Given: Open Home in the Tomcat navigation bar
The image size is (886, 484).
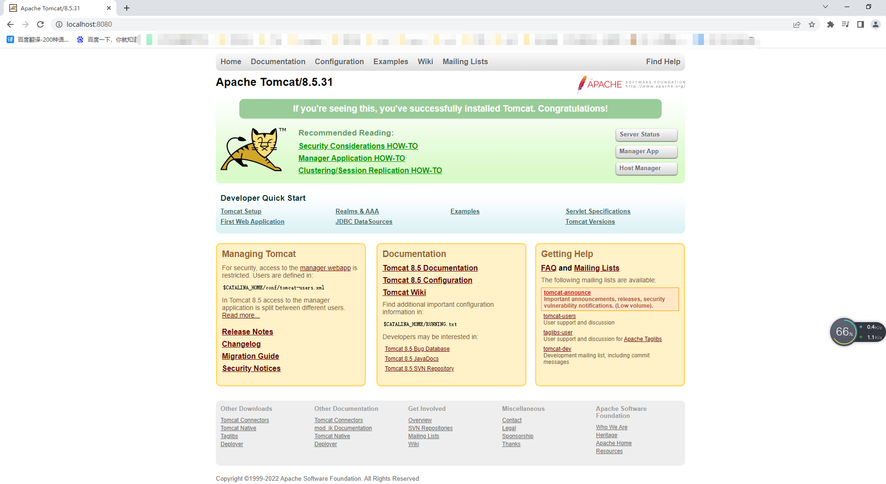Looking at the screenshot, I should pos(231,61).
